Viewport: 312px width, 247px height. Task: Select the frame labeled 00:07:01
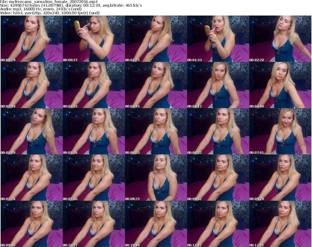click(x=280, y=131)
